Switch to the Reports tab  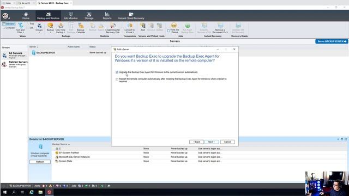point(107,16)
